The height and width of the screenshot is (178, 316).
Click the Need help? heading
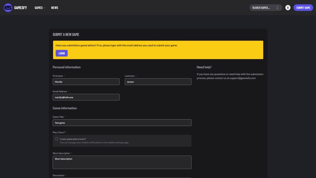pyautogui.click(x=204, y=67)
